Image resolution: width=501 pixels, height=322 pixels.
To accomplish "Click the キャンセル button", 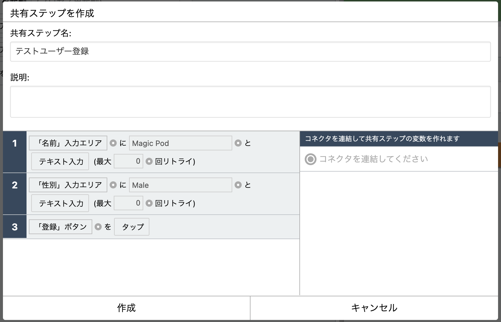I will (374, 308).
